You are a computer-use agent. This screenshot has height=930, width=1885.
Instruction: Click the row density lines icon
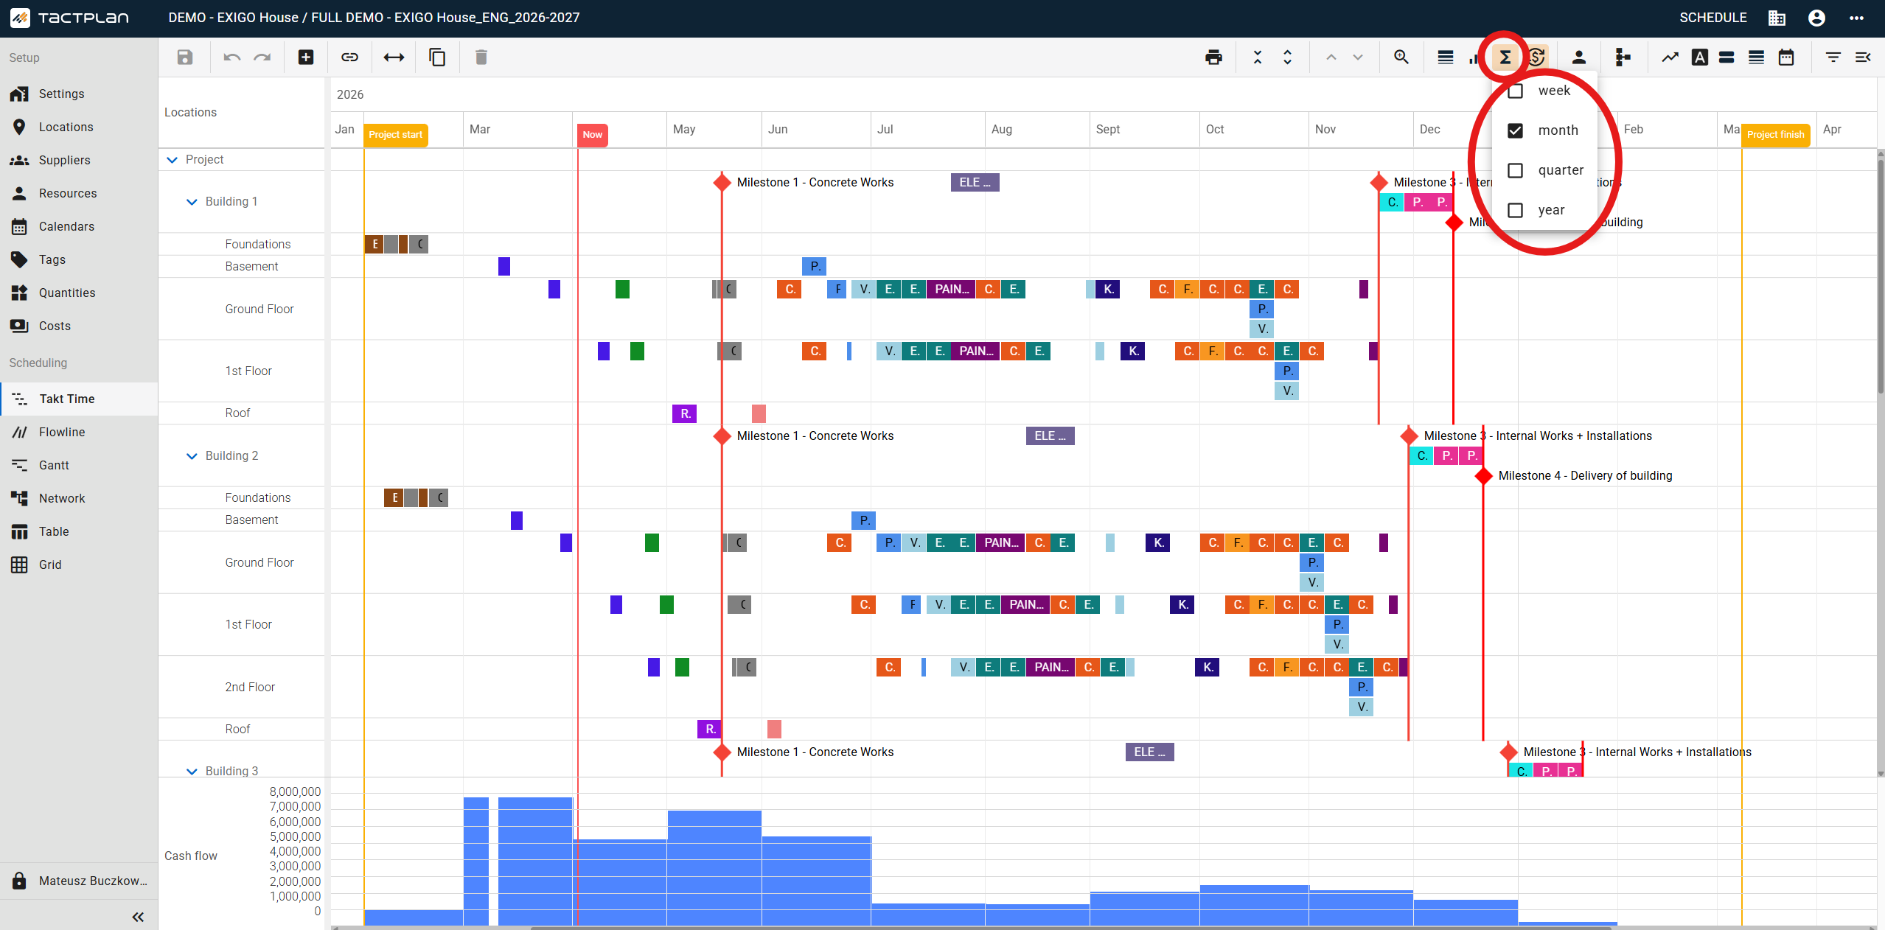[1446, 57]
